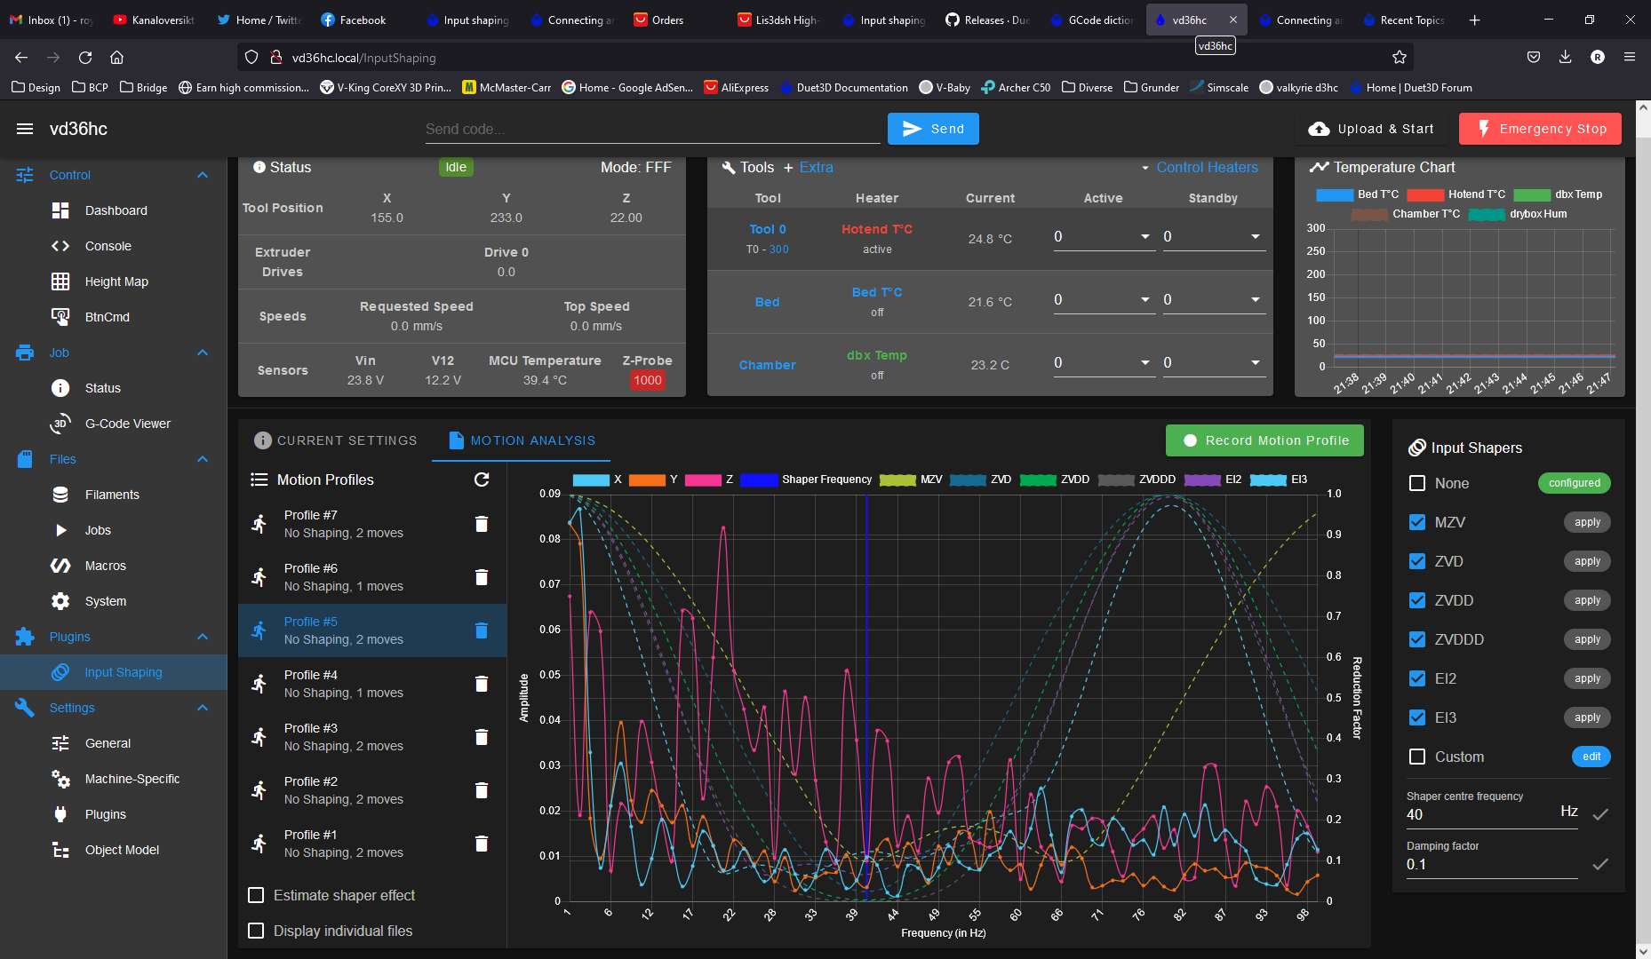Open the Height Map page
1651x959 pixels.
pos(114,281)
